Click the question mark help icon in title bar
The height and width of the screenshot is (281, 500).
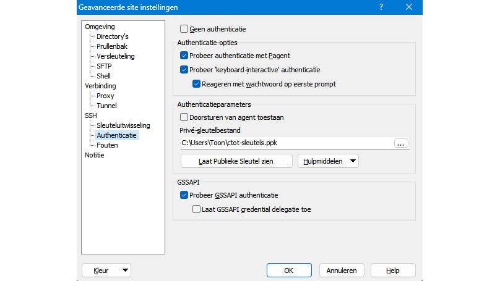pyautogui.click(x=381, y=7)
